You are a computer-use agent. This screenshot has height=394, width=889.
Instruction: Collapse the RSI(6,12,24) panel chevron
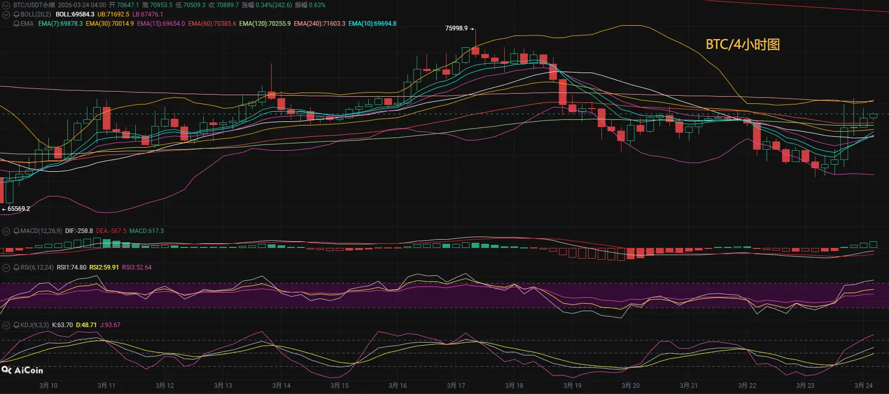[x=6, y=267]
